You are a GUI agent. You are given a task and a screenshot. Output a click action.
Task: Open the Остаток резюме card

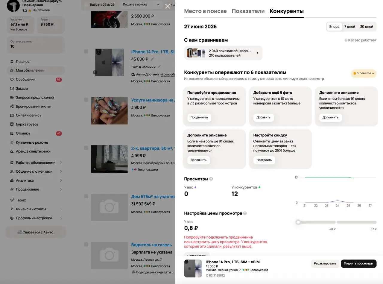click(x=35, y=45)
